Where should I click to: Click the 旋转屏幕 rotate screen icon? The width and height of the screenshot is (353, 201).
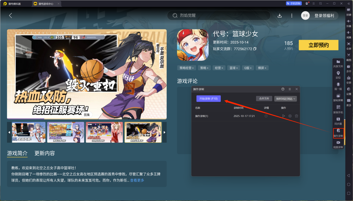[x=338, y=96]
